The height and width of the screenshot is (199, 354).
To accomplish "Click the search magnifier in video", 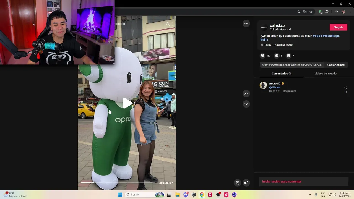I will (x=168, y=24).
